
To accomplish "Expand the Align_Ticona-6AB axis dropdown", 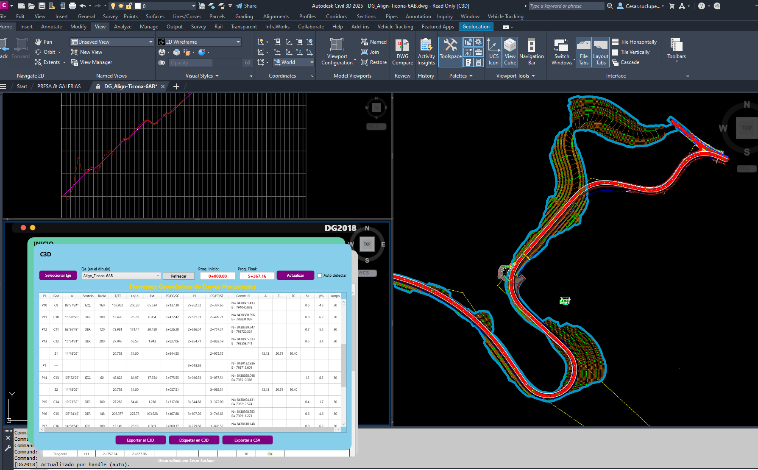I will coord(157,276).
